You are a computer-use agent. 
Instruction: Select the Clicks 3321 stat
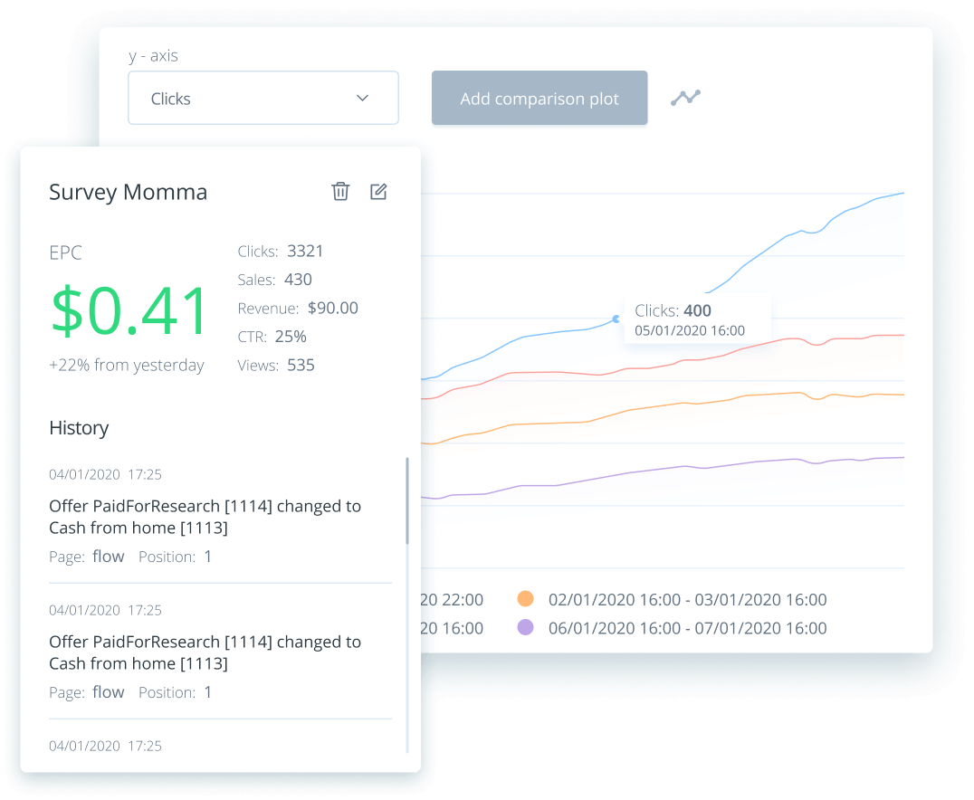tap(280, 252)
